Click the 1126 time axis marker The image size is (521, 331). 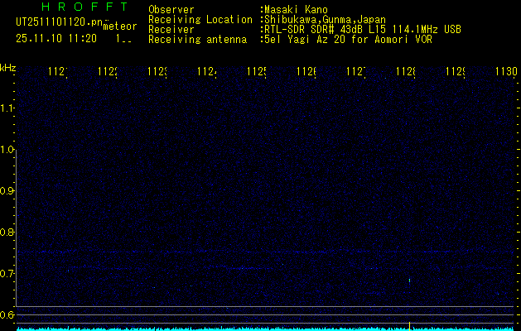306,71
